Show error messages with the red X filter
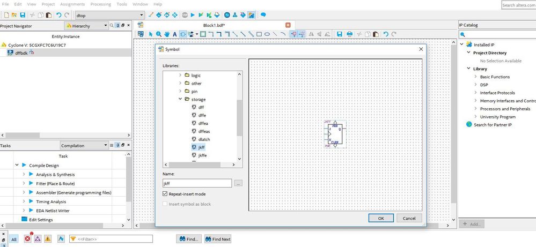The height and width of the screenshot is (247, 536). click(28, 239)
